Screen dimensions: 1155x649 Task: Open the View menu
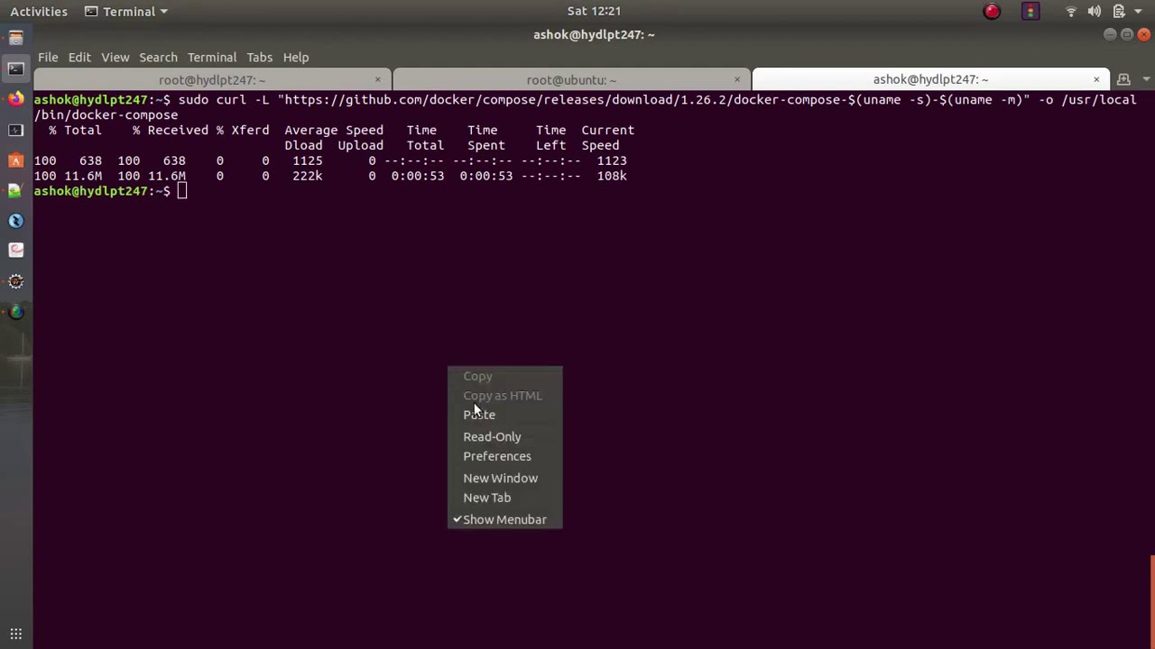(x=115, y=57)
